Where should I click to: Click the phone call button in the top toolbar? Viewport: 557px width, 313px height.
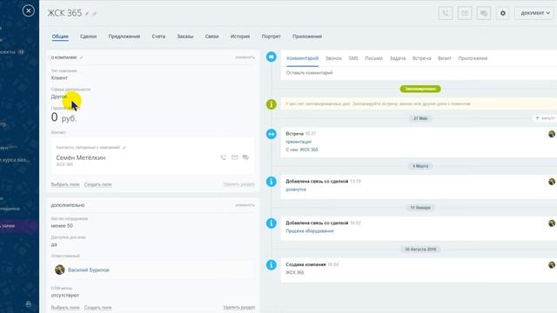click(446, 13)
